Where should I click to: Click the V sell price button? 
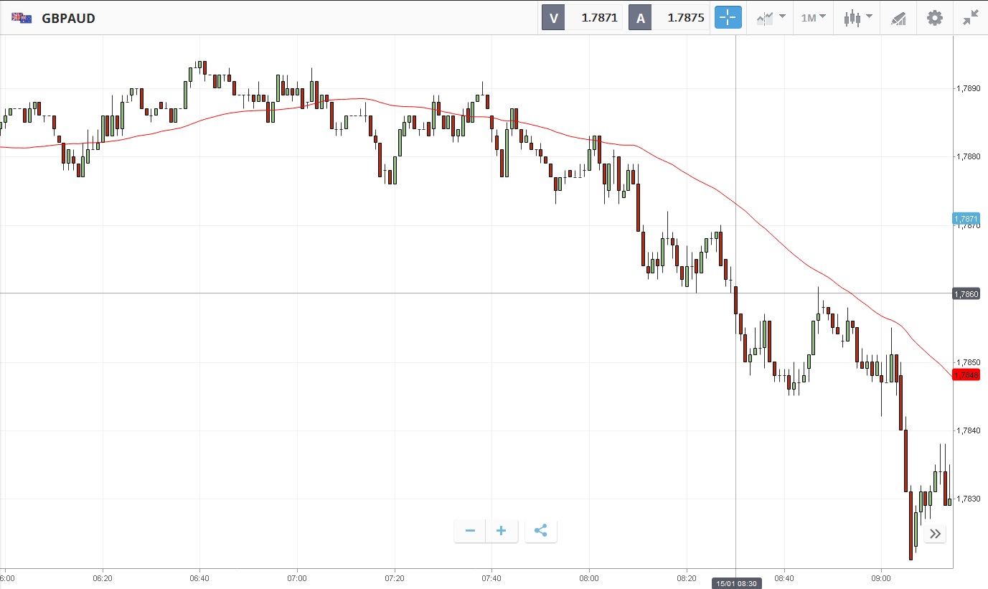pos(583,18)
